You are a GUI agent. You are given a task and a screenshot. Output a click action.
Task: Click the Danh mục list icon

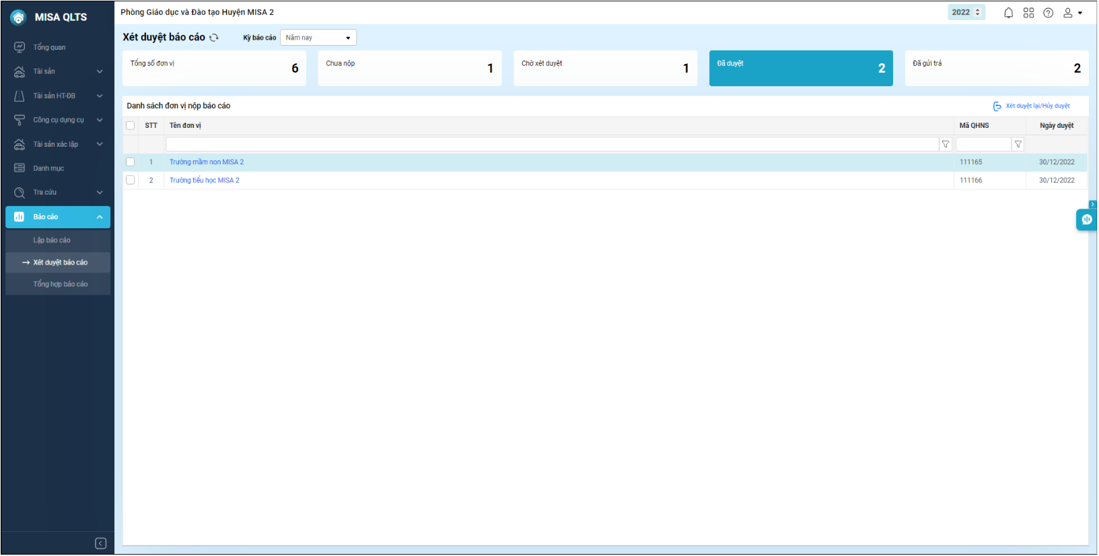click(20, 168)
